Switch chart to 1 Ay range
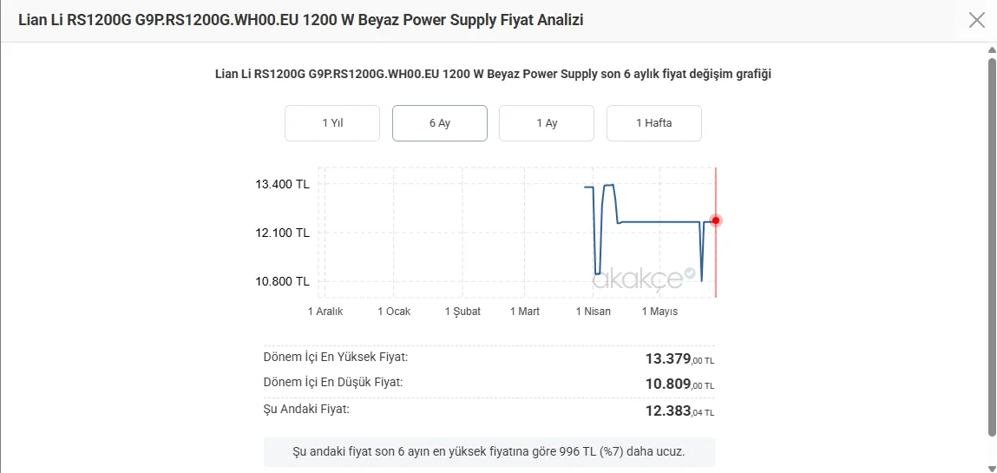 547,123
